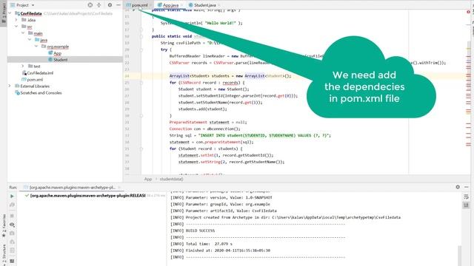Open the Project side tool window tab
This screenshot has height=266, width=474.
4,13
